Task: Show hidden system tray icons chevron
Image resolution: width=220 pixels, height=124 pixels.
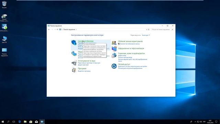Action: coord(195,122)
